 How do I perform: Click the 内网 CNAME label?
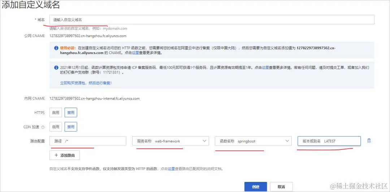pos(34,98)
